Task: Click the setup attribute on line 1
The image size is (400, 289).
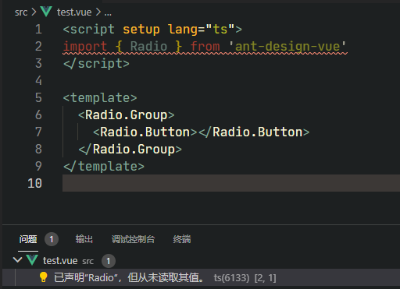Action: 141,30
